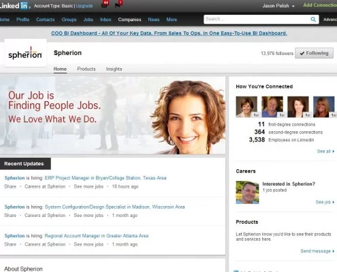Open the flag notifications icon showing 1
The width and height of the screenshot is (337, 272).
point(118,4)
